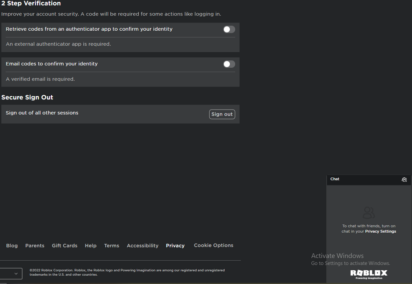Viewport: 412px width, 284px height.
Task: Click 'Retrieve codes from an authenticator app' label
Action: (x=89, y=29)
